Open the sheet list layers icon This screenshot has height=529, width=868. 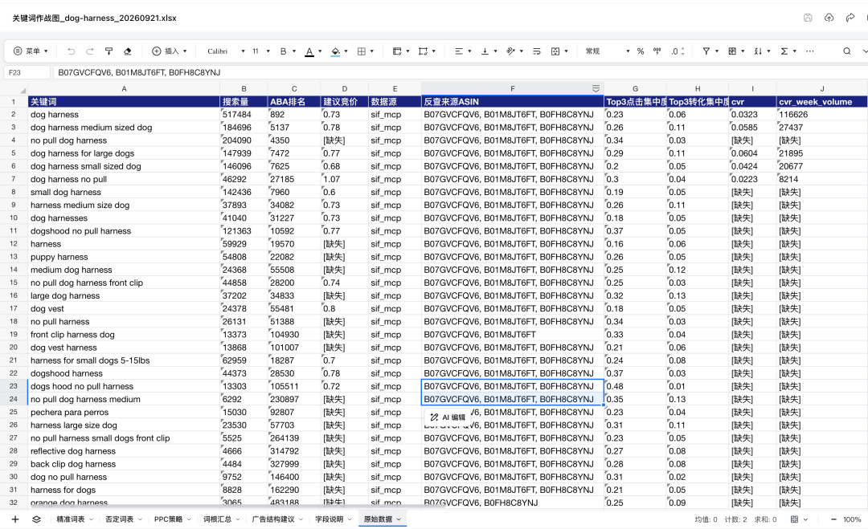[x=36, y=519]
